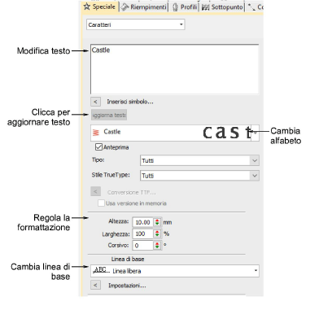Click arrow button beside Inserisci simbolo
This screenshot has width=332, height=310.
[x=95, y=102]
